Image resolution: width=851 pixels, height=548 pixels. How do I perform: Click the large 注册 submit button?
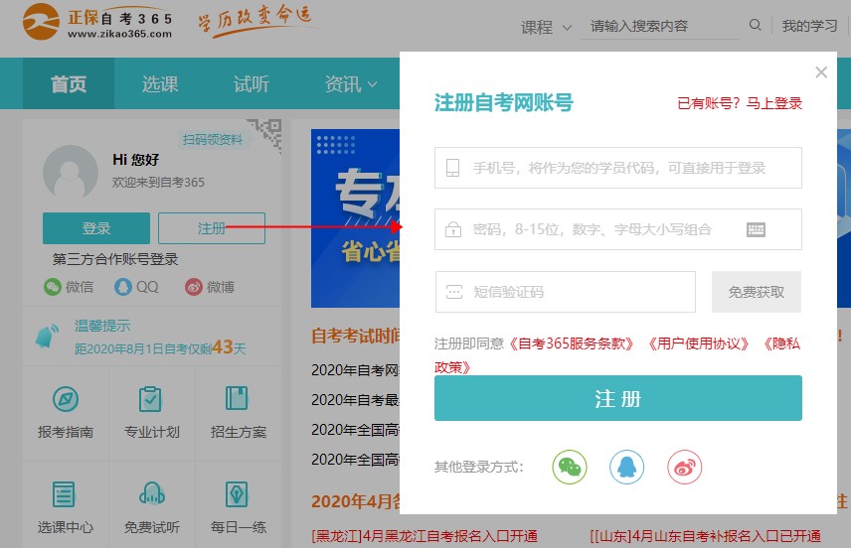pos(617,399)
